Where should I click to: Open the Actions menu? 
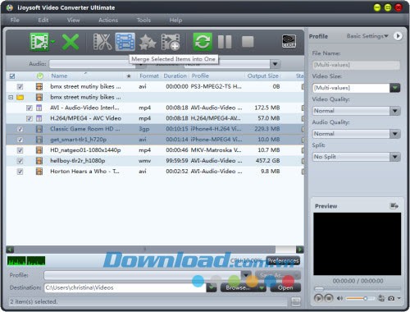coord(108,21)
